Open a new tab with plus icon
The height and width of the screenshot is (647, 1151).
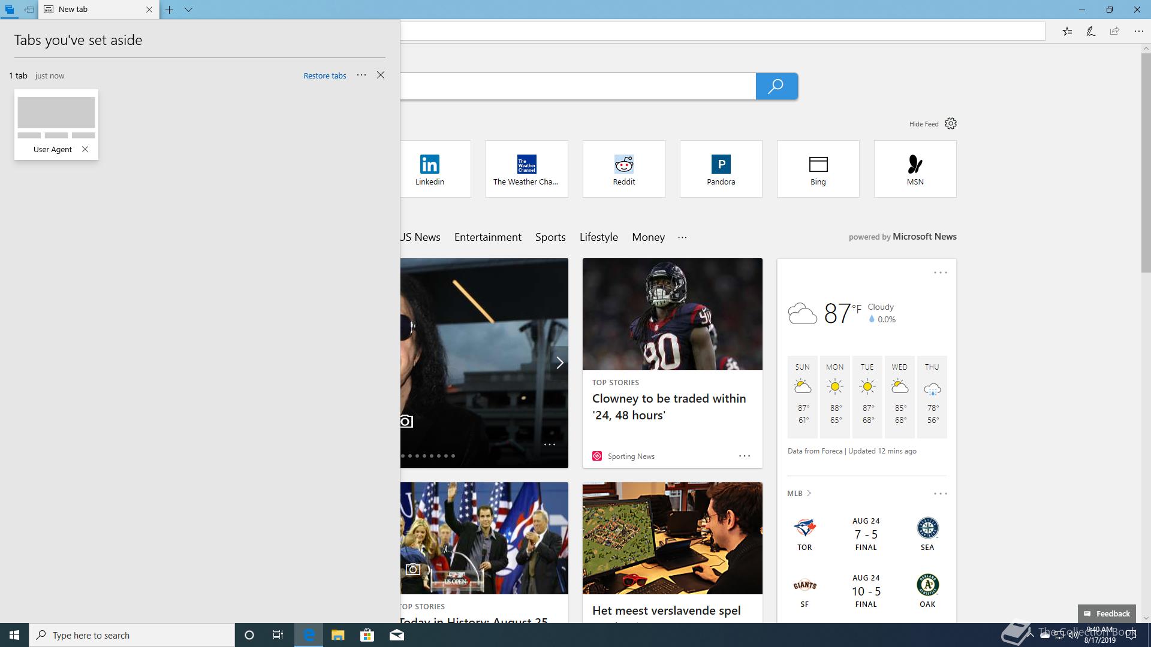pyautogui.click(x=170, y=10)
